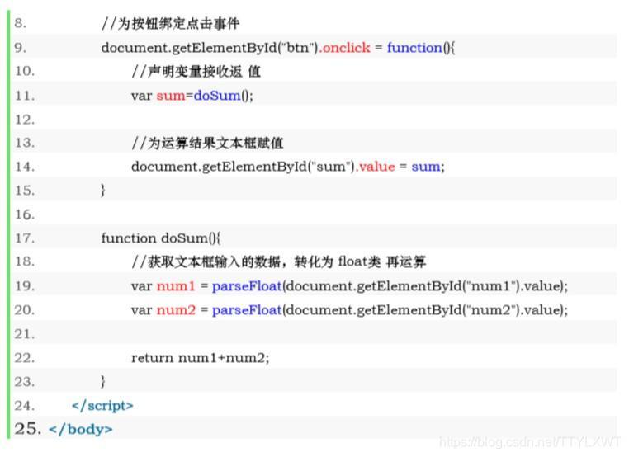Click comment text on line 8
Screen dimensions: 629x457
click(x=171, y=24)
